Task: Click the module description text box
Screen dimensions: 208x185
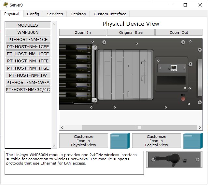Action: click(74, 163)
